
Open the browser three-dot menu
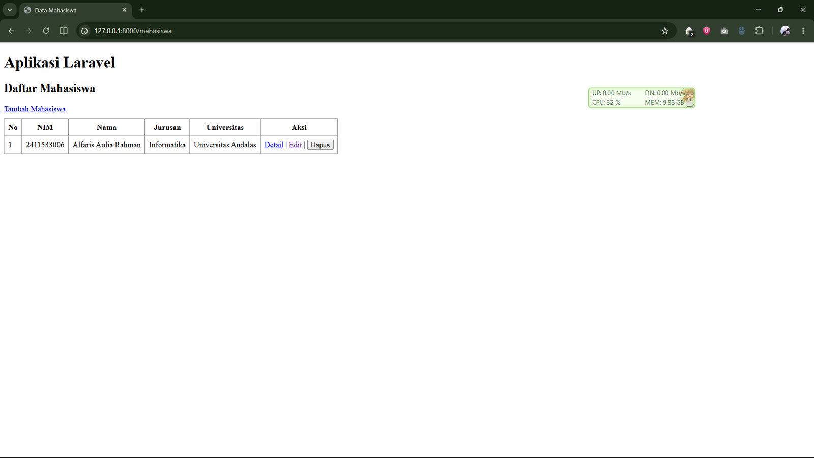(803, 31)
